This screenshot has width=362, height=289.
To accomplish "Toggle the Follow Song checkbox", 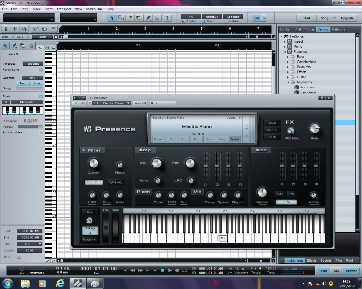I will (41, 70).
